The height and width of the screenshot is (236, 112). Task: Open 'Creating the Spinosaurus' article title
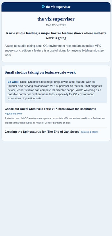pos(42,132)
